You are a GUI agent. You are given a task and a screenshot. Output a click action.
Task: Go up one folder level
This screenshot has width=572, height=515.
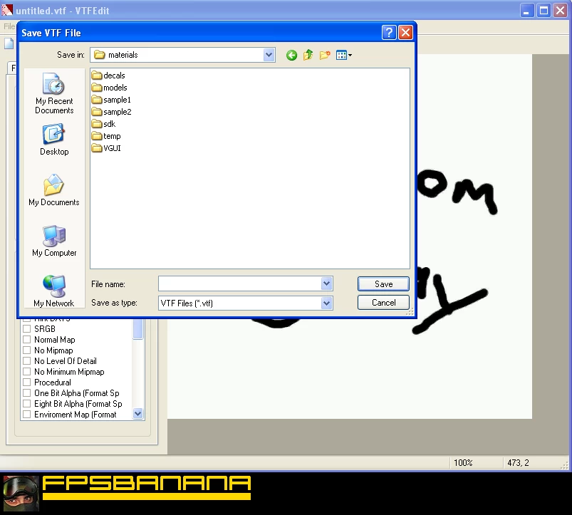308,55
